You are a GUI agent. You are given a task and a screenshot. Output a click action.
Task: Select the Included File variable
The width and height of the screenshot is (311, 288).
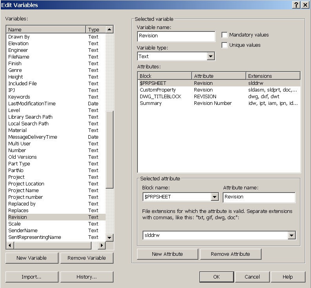point(56,84)
